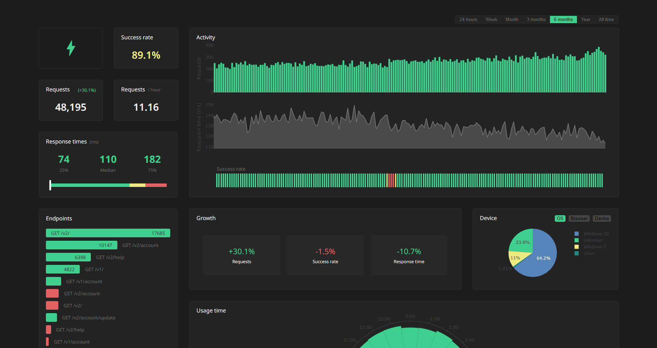Click the 48,195 requests value
Image resolution: width=657 pixels, height=348 pixels.
pos(71,107)
